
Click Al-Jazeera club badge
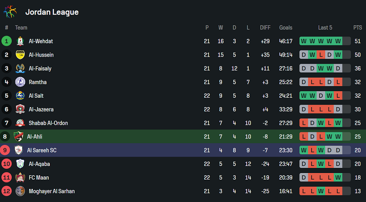click(20, 109)
